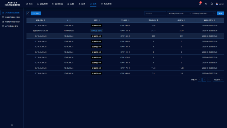Open the 设备管理 menu
The width and height of the screenshot is (227, 128).
pyautogui.click(x=42, y=4)
